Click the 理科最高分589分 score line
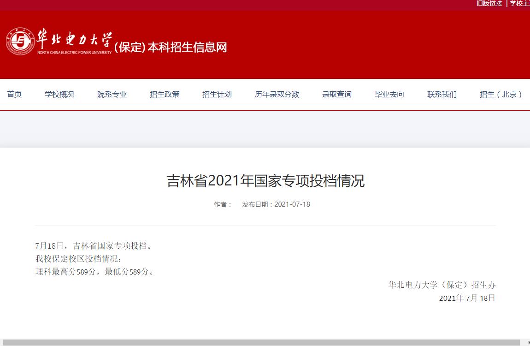The width and height of the screenshot is (530, 346). (95, 272)
